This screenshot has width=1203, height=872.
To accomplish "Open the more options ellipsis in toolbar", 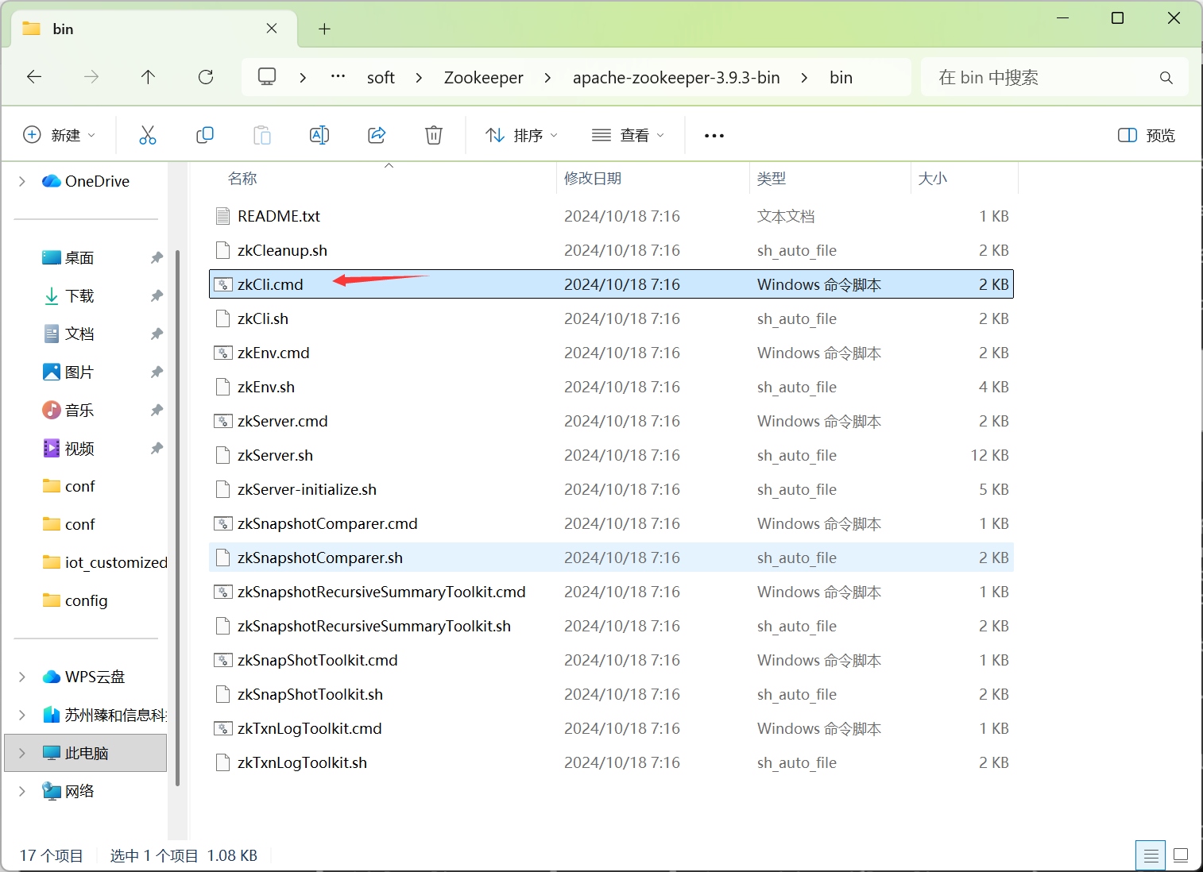I will (714, 136).
